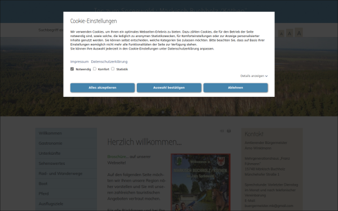Click the Herzlich willkommen heading
Image resolution: width=338 pixels, height=211 pixels.
click(x=144, y=142)
